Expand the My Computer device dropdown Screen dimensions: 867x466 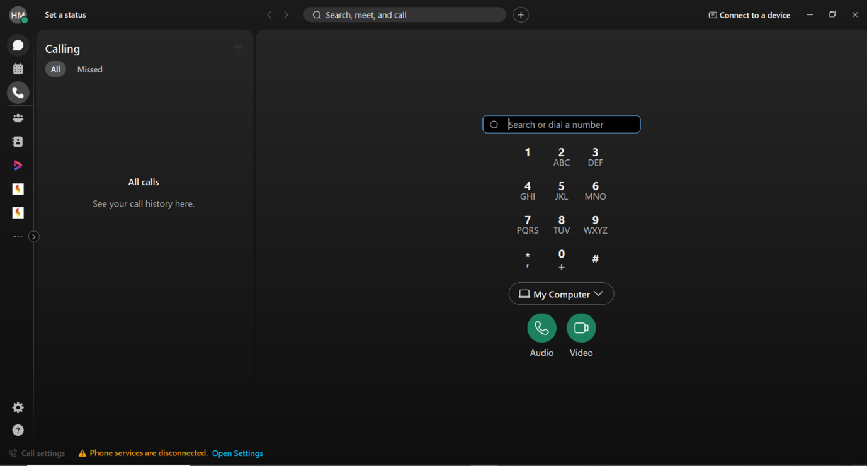coord(561,294)
